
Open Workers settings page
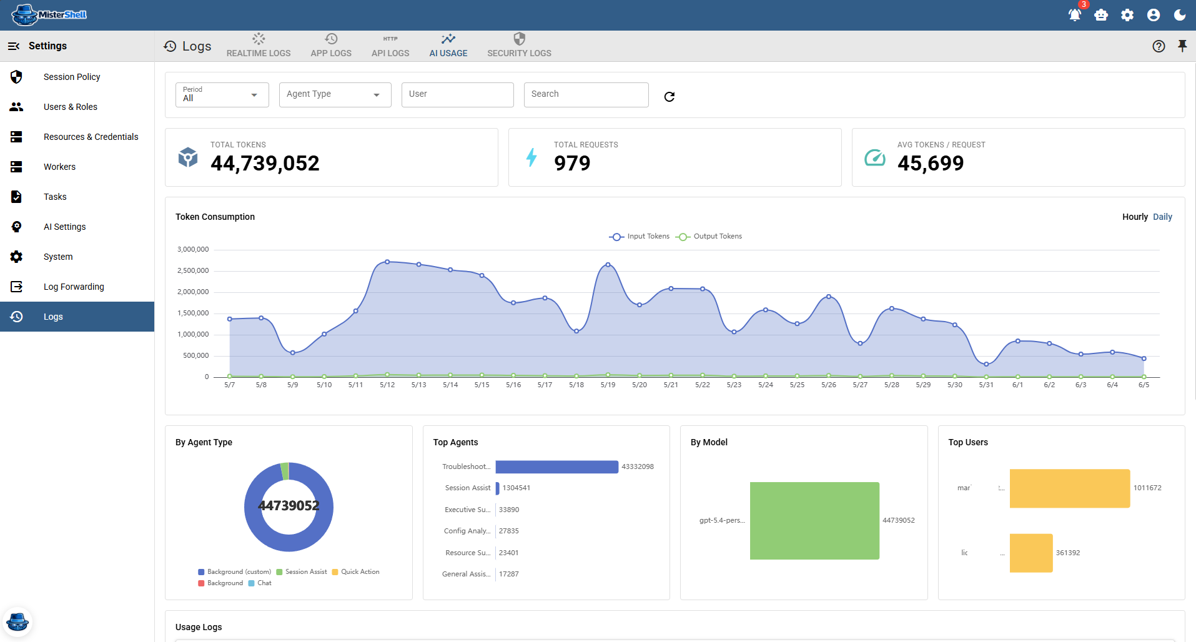pyautogui.click(x=77, y=167)
